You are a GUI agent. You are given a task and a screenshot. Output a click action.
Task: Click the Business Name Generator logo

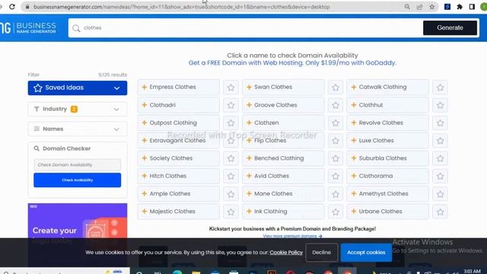(28, 27)
